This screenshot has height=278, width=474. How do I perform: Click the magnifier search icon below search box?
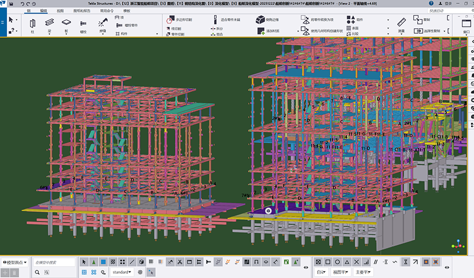(38, 272)
